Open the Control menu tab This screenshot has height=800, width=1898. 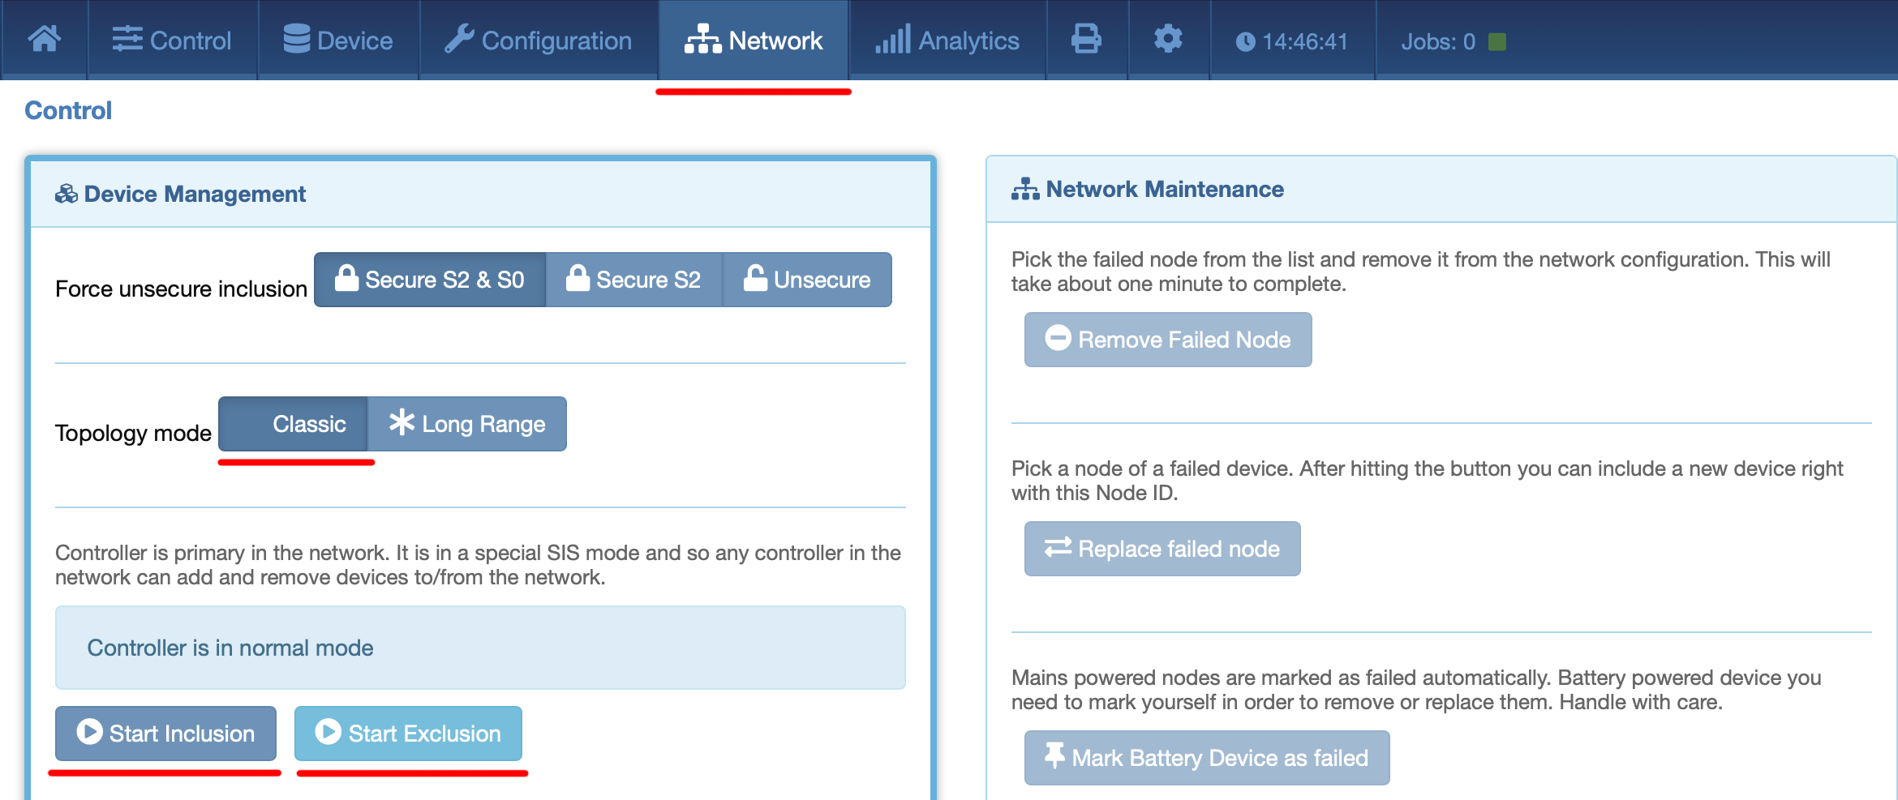point(172,40)
